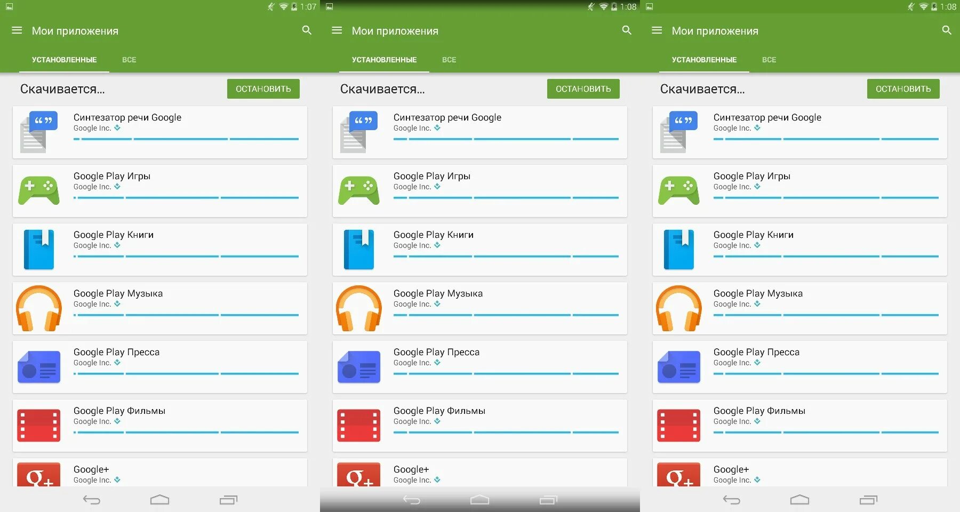Open Google Play Музыка headphones icon, left screenshot
Image resolution: width=960 pixels, height=512 pixels.
[39, 308]
